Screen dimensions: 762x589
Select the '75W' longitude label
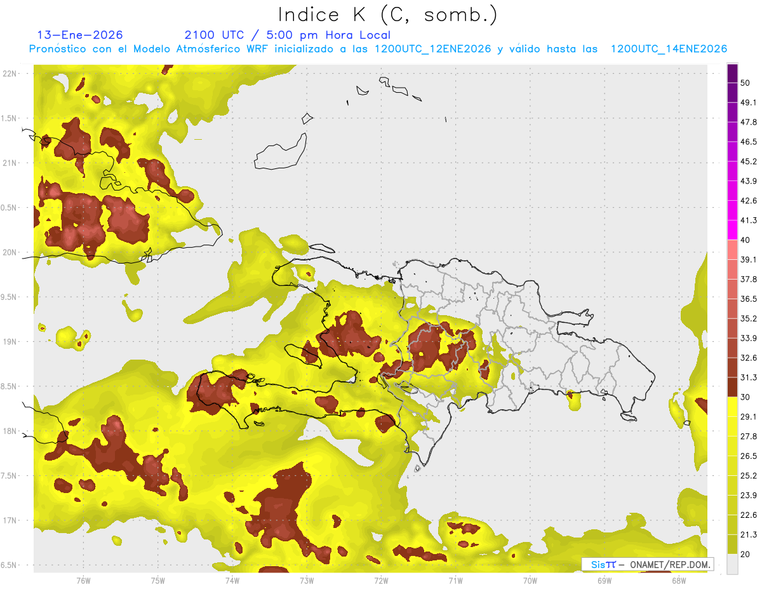(158, 581)
